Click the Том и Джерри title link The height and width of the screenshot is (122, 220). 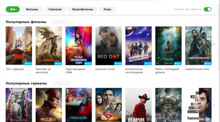pyautogui.click(x=15, y=69)
